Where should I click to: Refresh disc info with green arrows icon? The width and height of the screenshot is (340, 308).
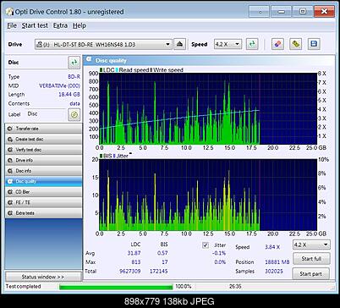click(x=74, y=63)
